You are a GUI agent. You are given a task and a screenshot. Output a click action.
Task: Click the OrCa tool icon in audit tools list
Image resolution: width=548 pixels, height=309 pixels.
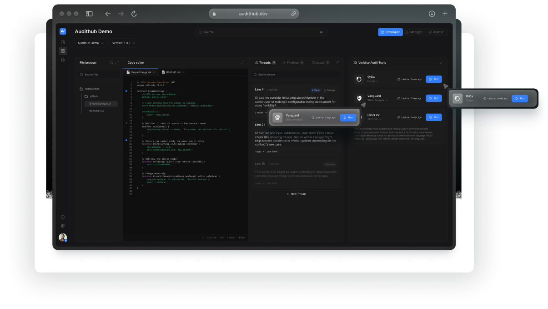click(359, 79)
